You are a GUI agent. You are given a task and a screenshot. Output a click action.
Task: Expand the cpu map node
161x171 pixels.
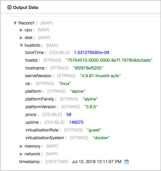tap(21, 30)
